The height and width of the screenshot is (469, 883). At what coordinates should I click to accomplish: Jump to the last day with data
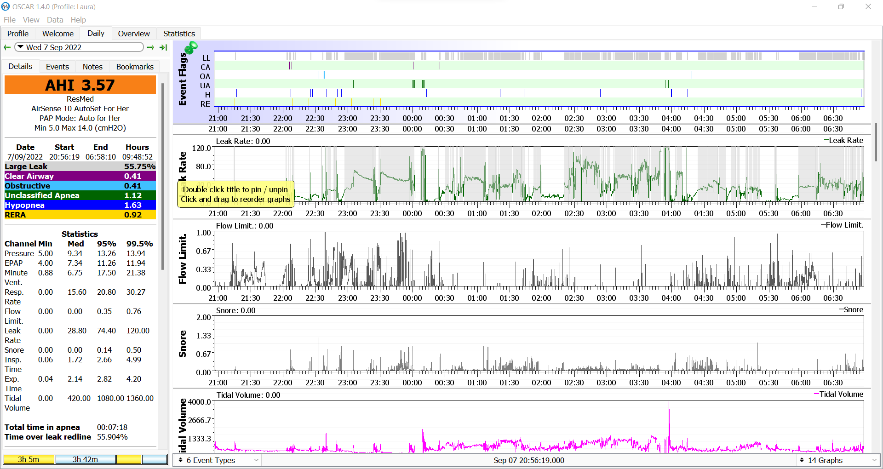click(x=163, y=47)
